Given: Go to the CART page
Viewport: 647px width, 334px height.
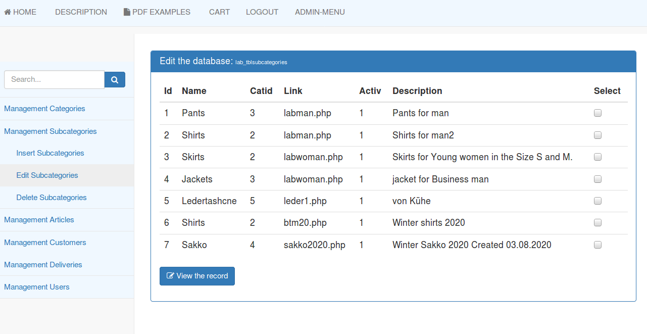Looking at the screenshot, I should click(x=219, y=12).
